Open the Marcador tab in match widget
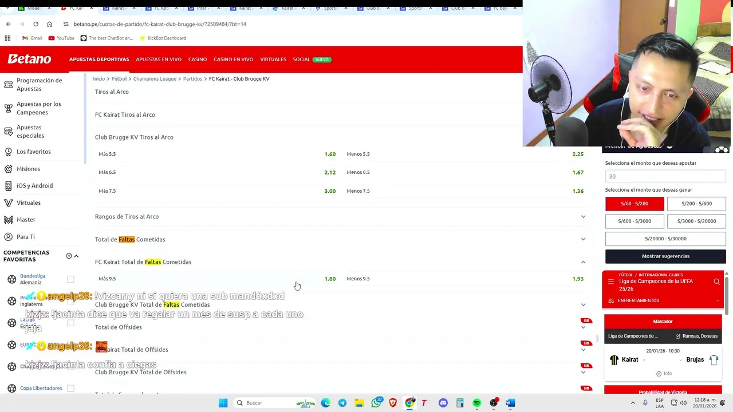 pyautogui.click(x=663, y=322)
